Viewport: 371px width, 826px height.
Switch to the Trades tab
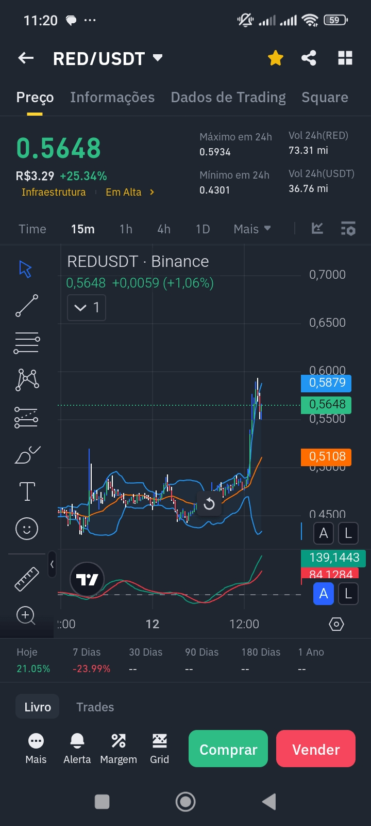[x=95, y=707]
